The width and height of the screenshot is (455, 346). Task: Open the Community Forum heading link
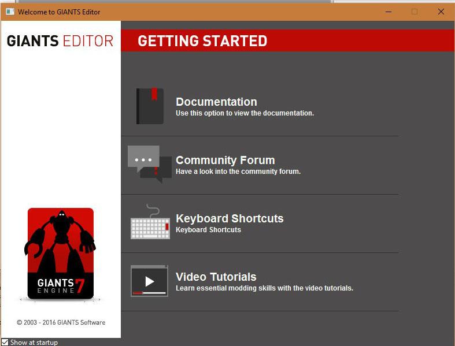[x=225, y=160]
